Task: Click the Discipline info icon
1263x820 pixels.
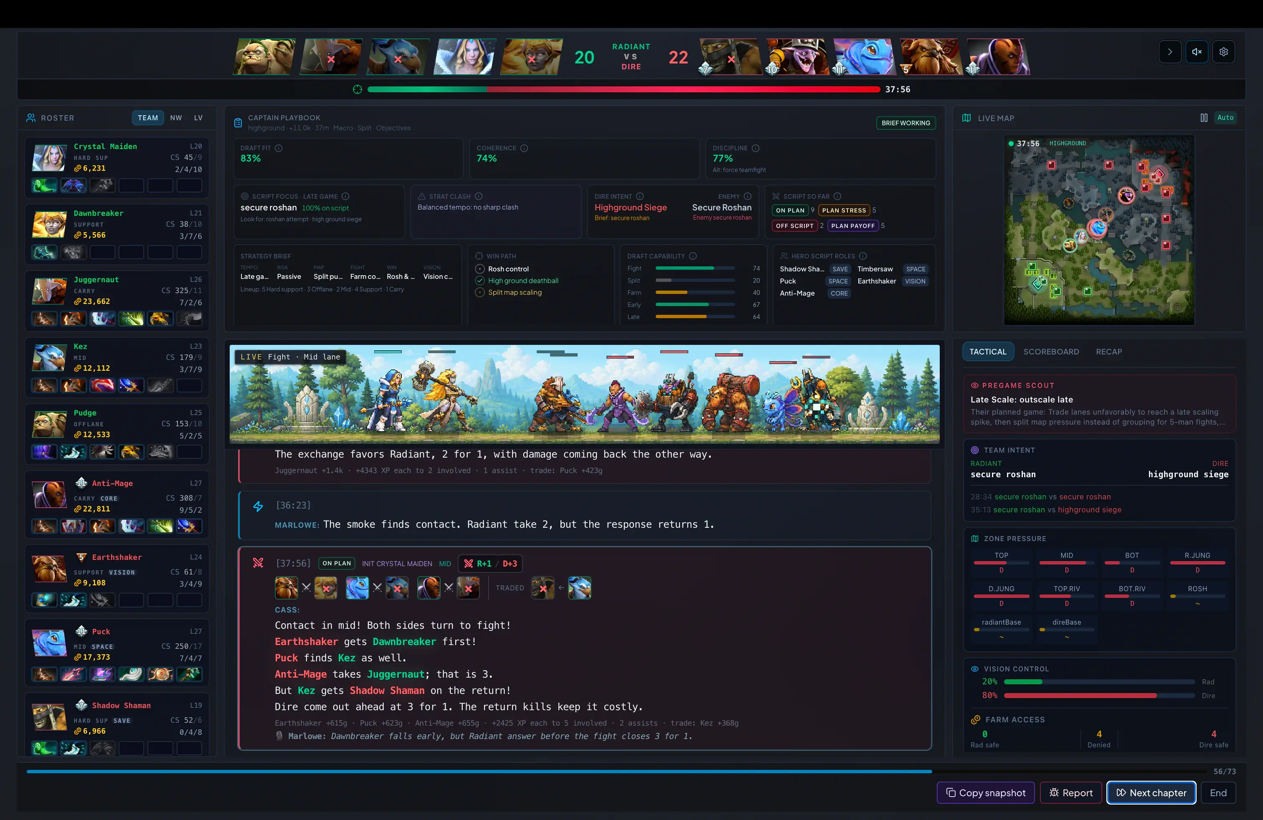Action: pyautogui.click(x=756, y=148)
